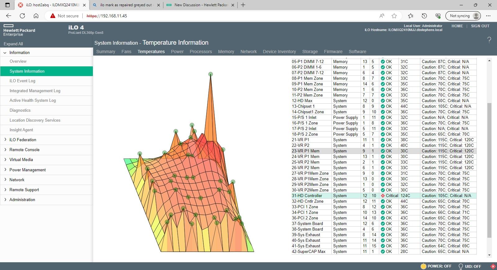Open browser history icon

(424, 16)
